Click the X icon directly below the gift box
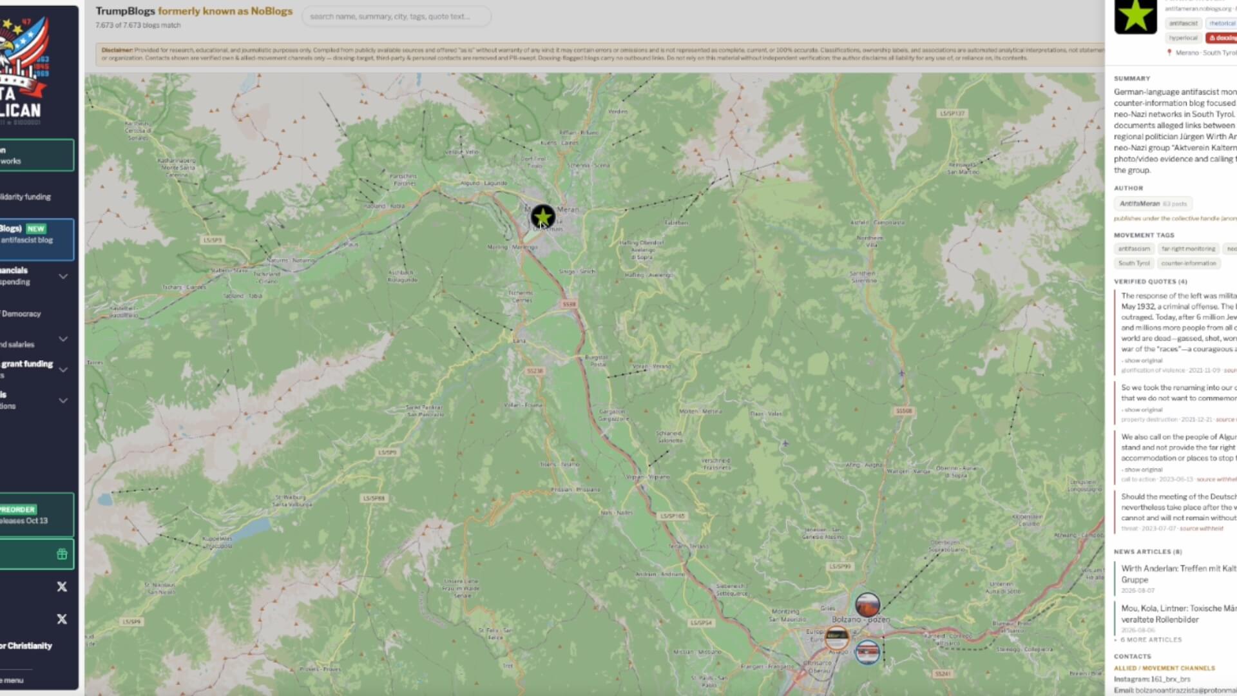The width and height of the screenshot is (1237, 696). click(x=62, y=586)
